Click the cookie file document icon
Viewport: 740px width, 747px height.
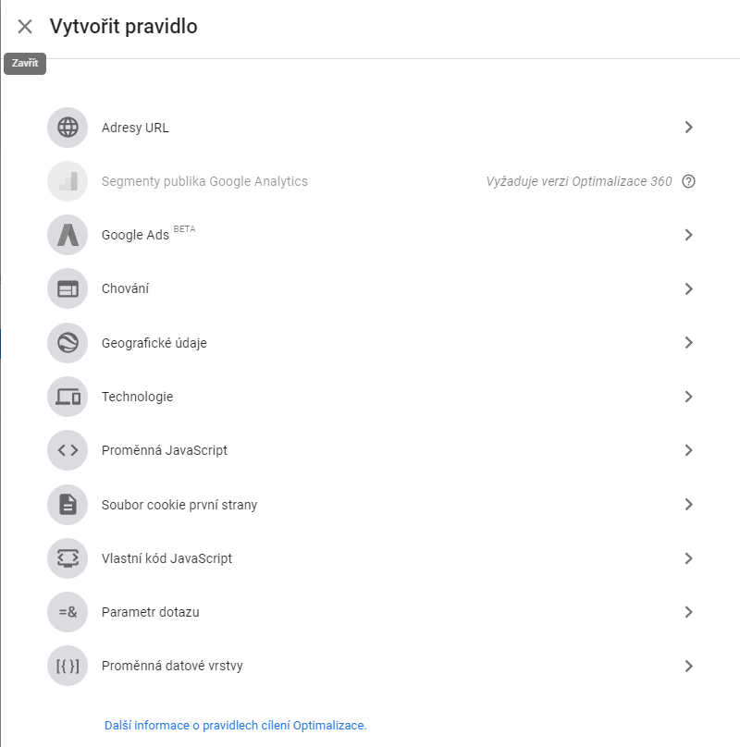tap(68, 505)
